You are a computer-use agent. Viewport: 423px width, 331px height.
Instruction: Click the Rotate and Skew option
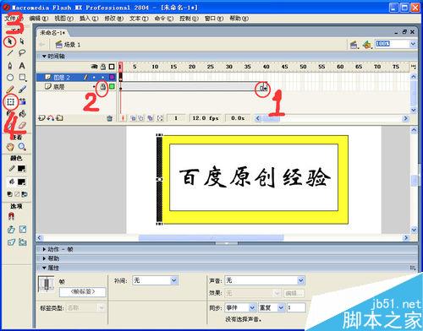coord(11,230)
